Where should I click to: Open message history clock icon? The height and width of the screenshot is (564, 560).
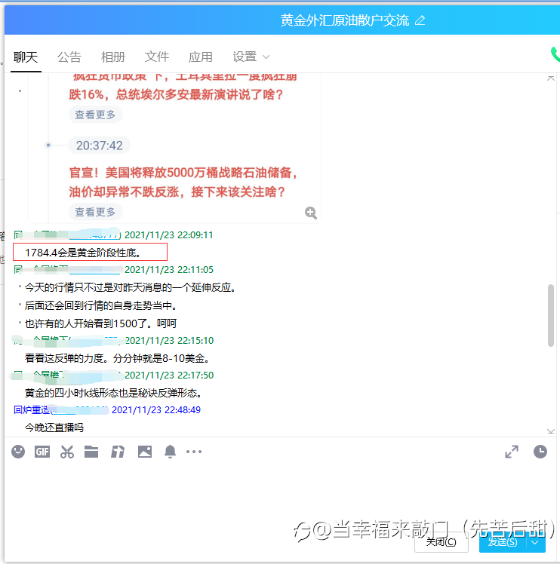pyautogui.click(x=540, y=452)
